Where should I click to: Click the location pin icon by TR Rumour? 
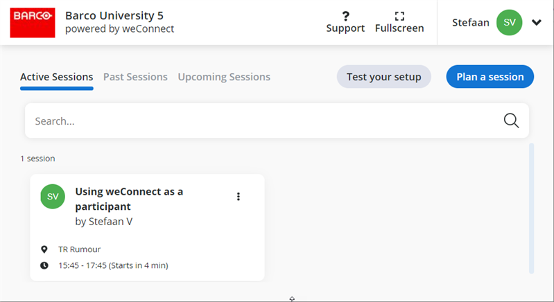click(x=44, y=249)
